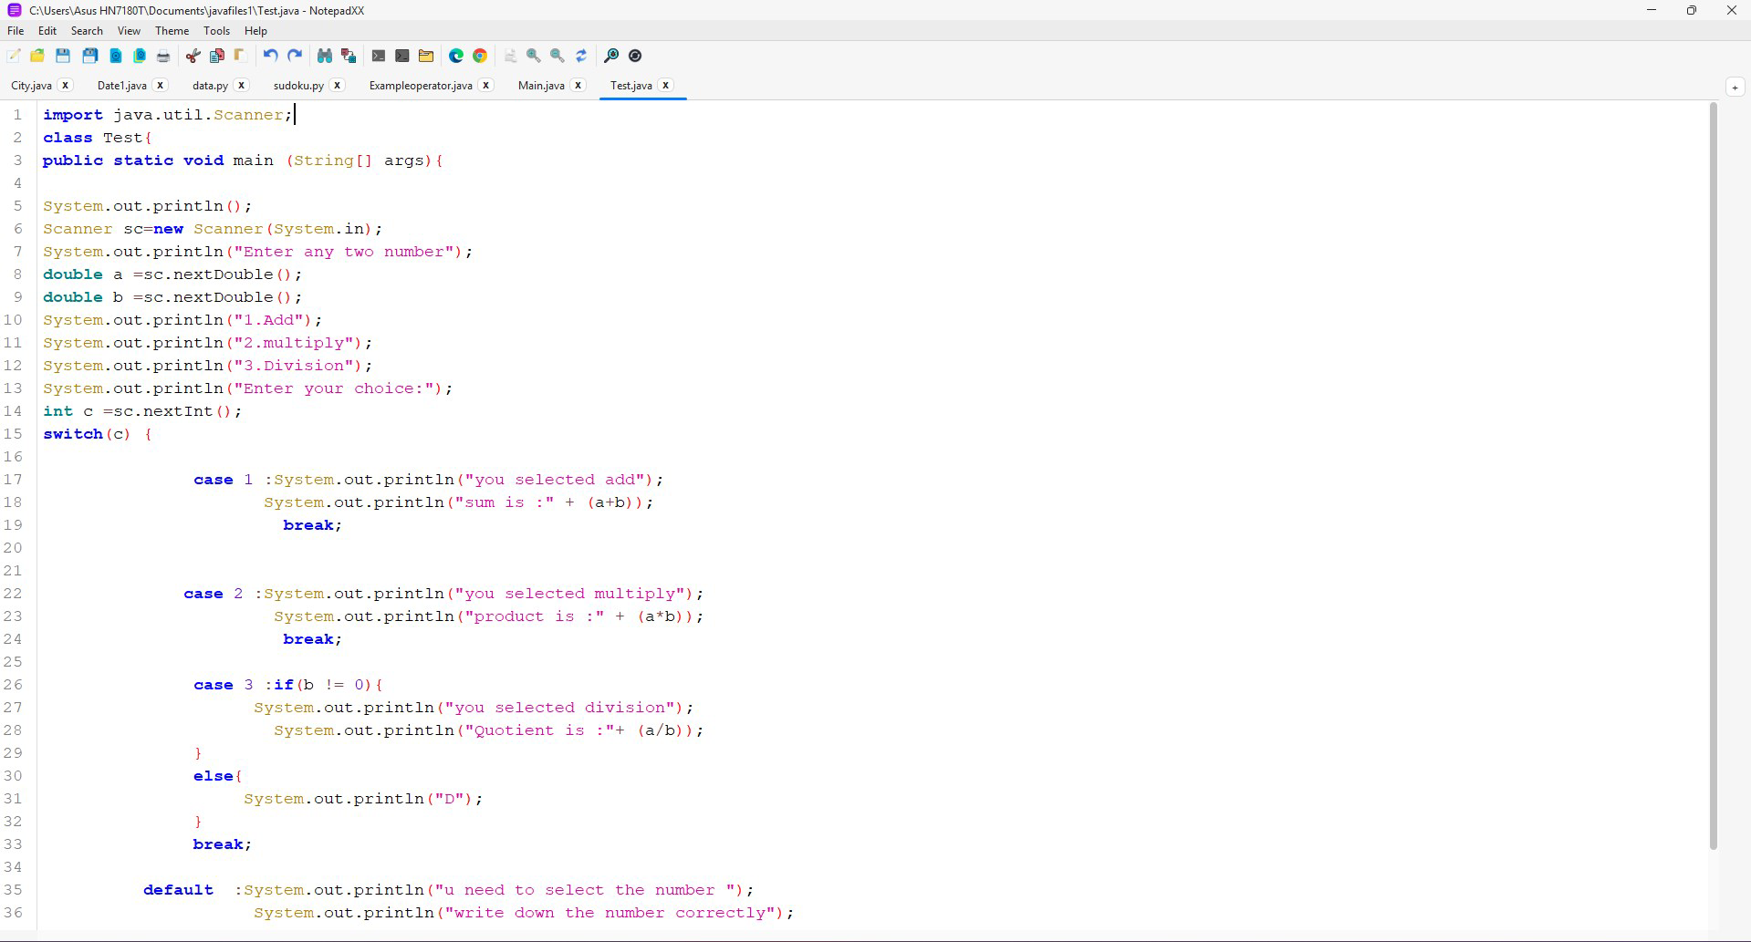Close the sudoku.py tab

coord(337,85)
